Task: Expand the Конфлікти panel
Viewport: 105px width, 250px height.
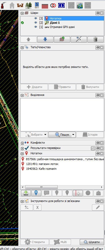Action: [x=22, y=143]
